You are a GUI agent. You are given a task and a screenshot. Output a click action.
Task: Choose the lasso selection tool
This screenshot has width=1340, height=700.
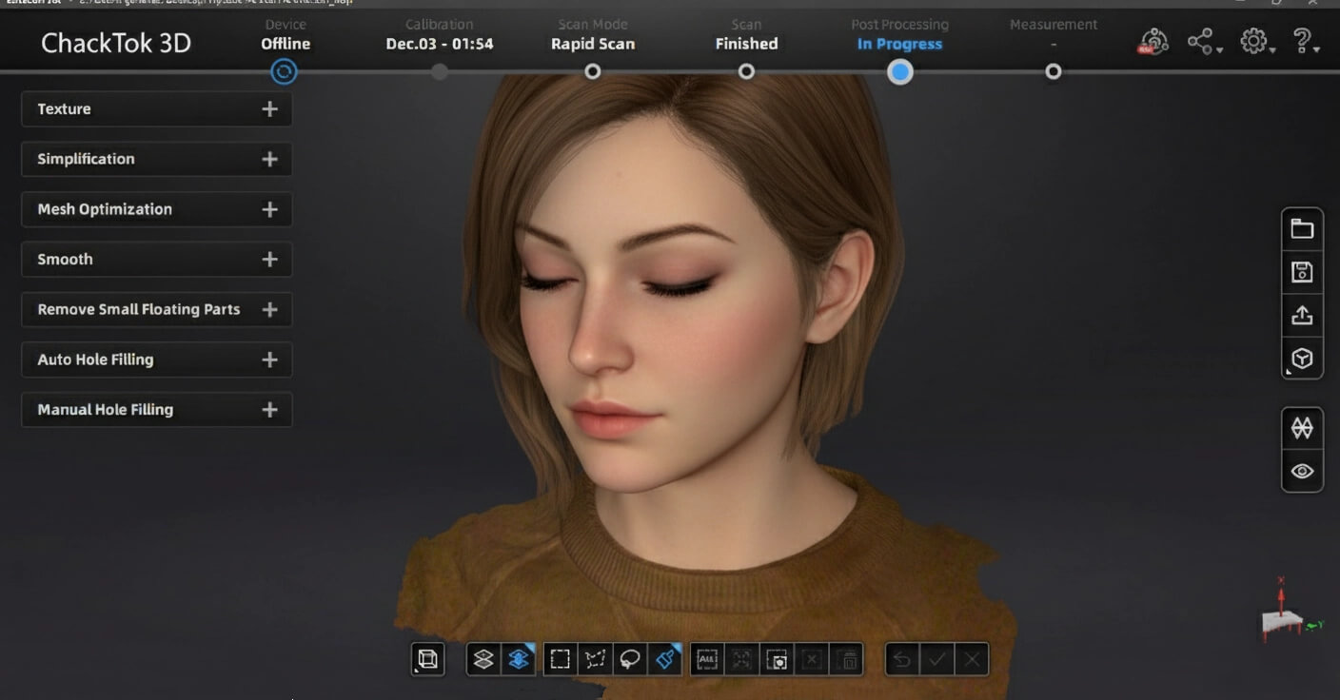[x=630, y=659]
